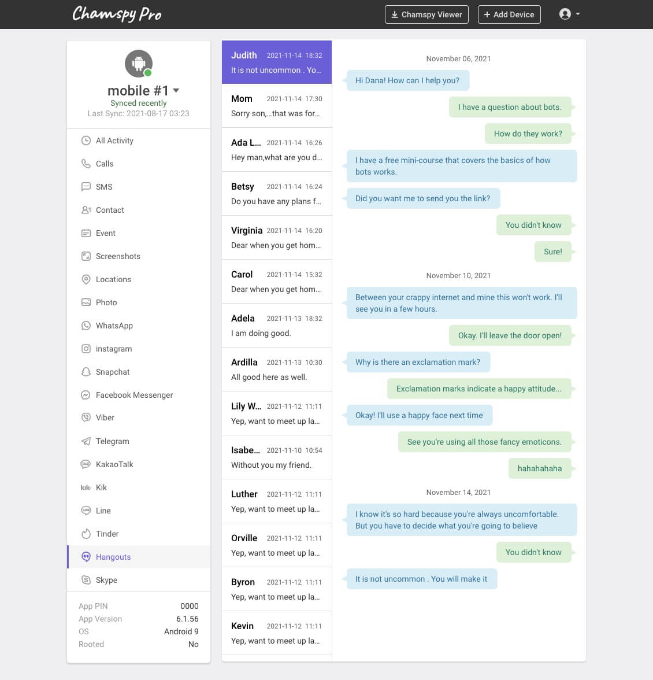Click the Tinder flame icon
This screenshot has height=680, width=653.
(86, 533)
